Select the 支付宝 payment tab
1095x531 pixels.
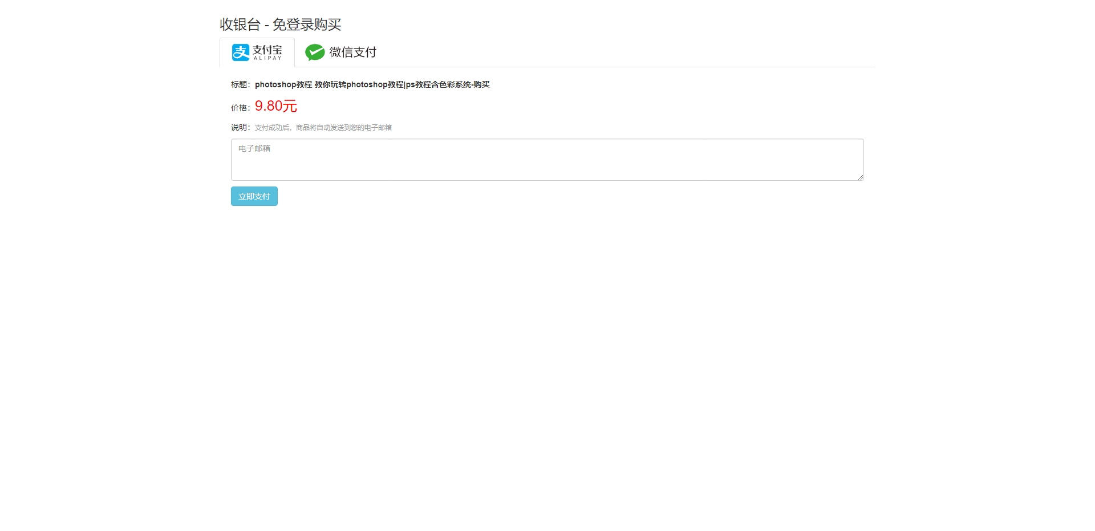(257, 52)
